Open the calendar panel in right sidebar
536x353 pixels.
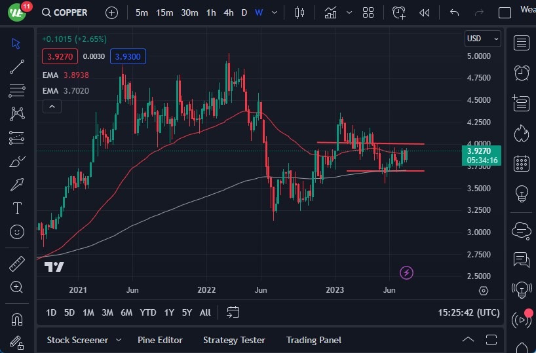[522, 163]
